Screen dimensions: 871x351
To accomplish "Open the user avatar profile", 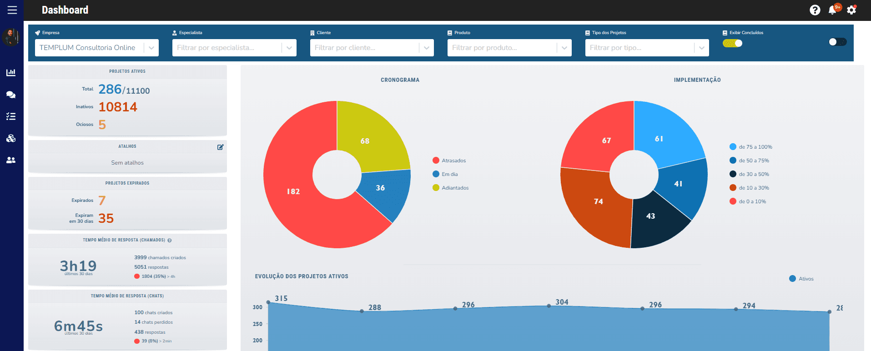I will (x=11, y=37).
